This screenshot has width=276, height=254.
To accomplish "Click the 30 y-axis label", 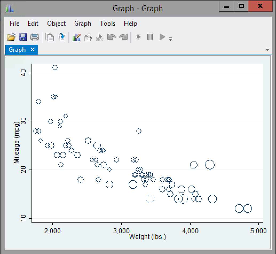I will pyautogui.click(x=23, y=121).
